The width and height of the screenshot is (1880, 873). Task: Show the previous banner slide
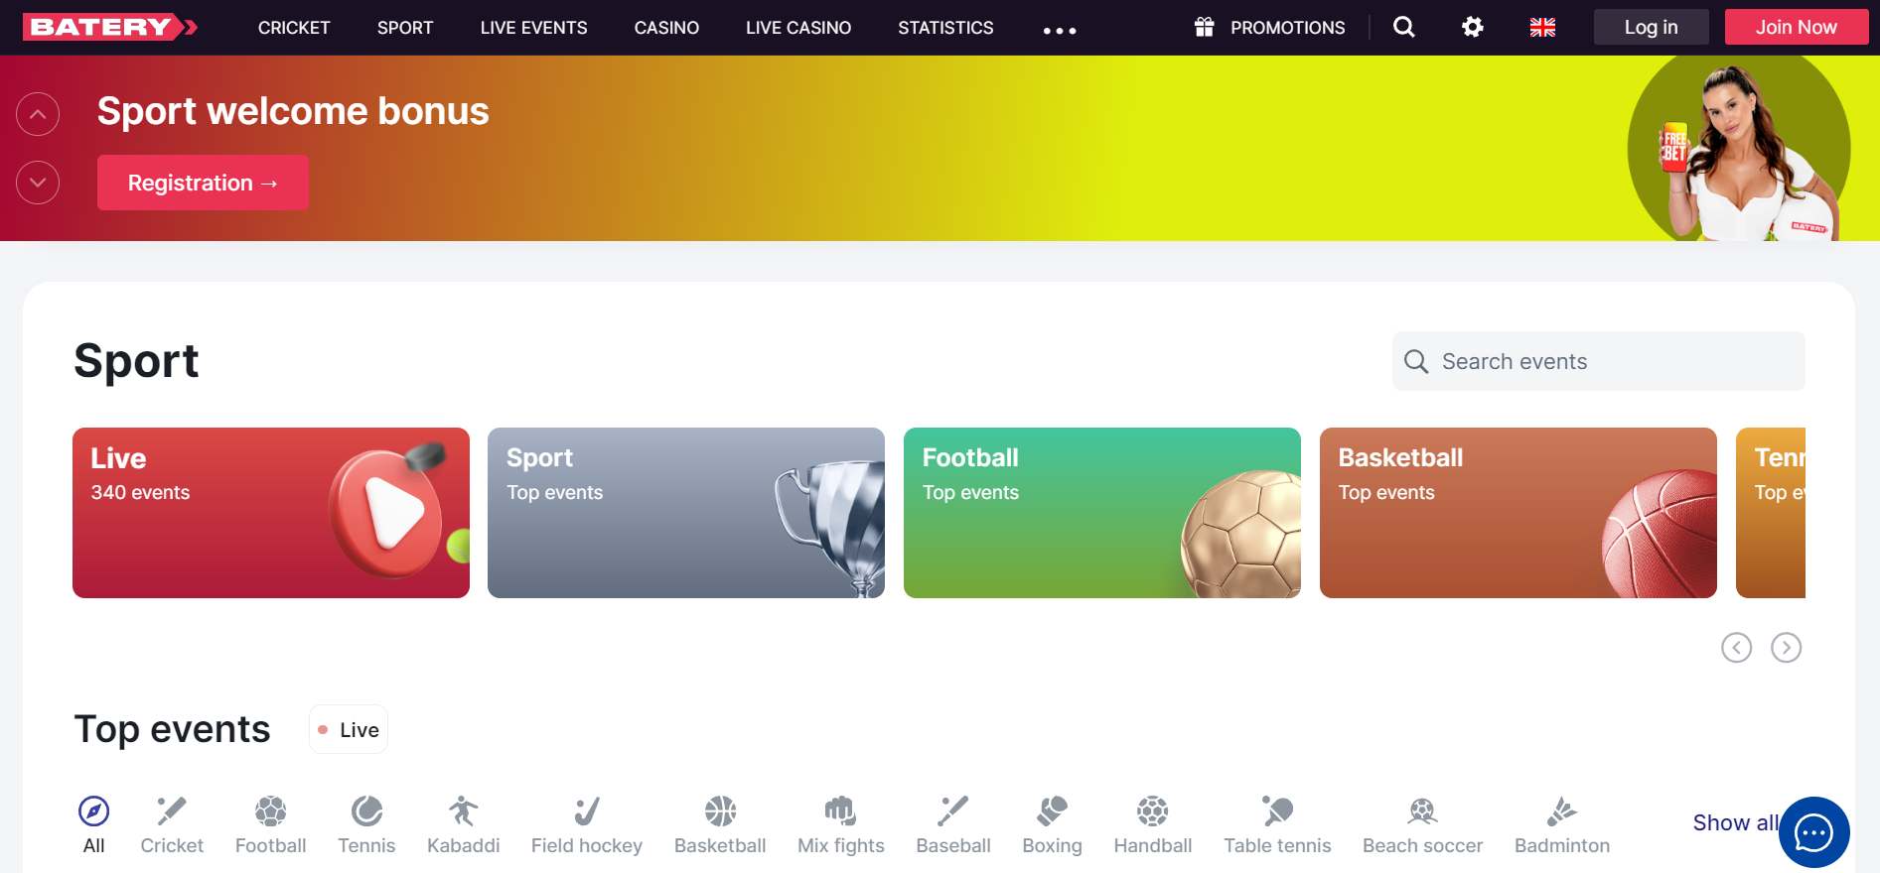(x=38, y=114)
